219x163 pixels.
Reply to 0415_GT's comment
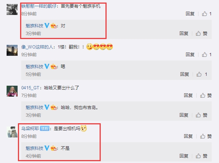(x=188, y=96)
